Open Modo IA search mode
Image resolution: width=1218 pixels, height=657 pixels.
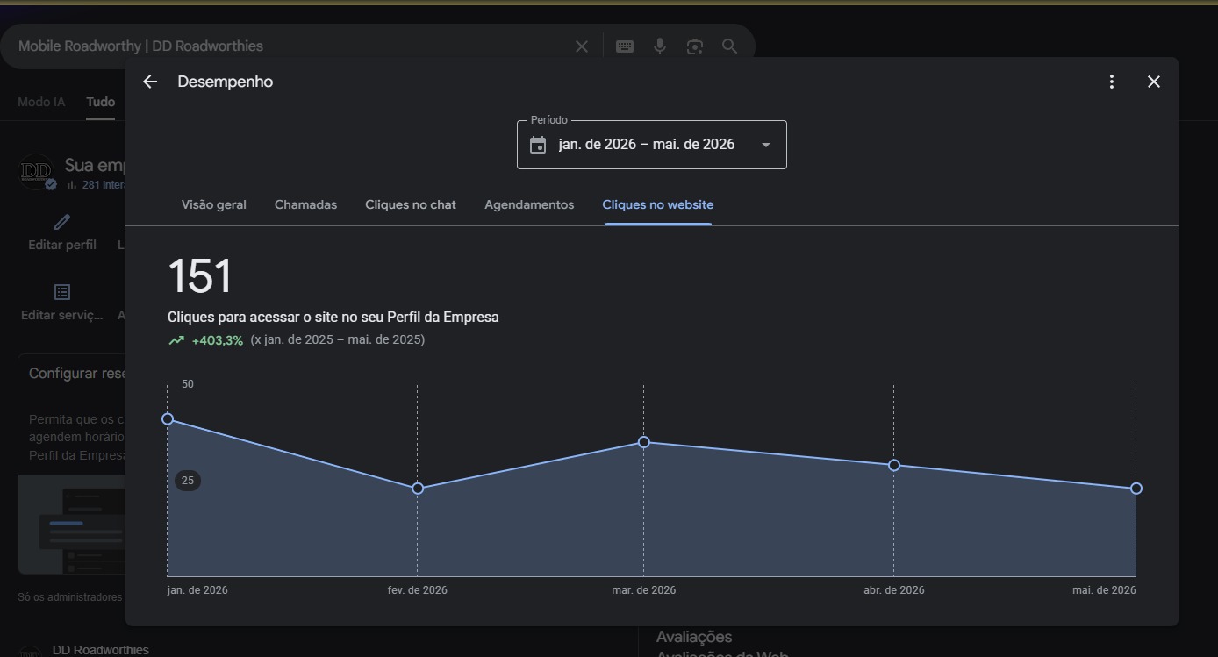coord(41,102)
